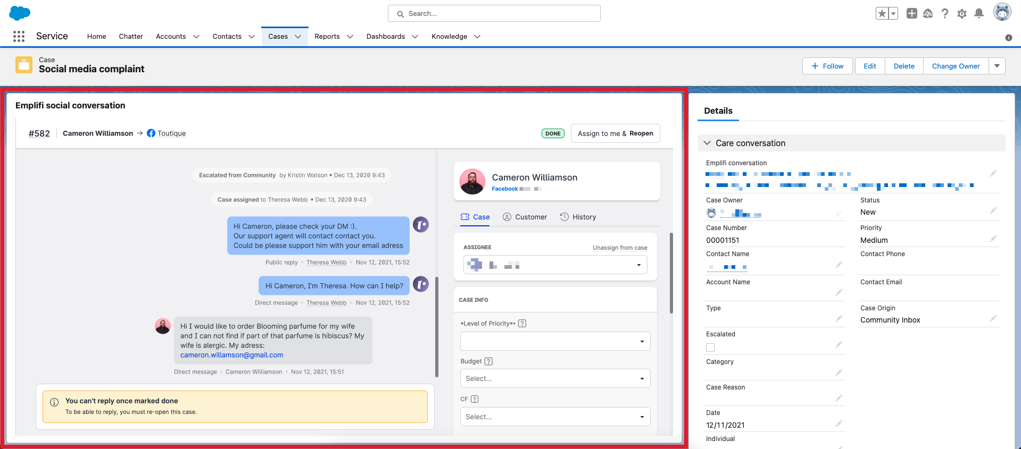Open the App Launcher grid icon
The width and height of the screenshot is (1021, 449).
pos(19,36)
